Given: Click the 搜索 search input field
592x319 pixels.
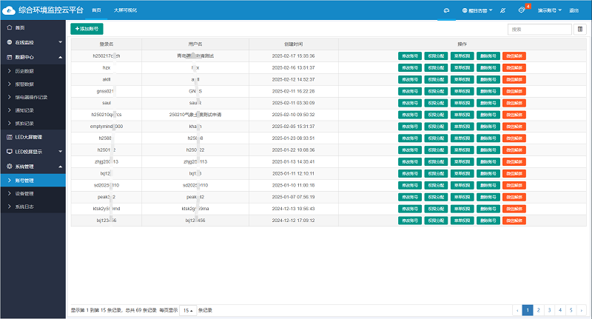Looking at the screenshot, I should pyautogui.click(x=539, y=30).
